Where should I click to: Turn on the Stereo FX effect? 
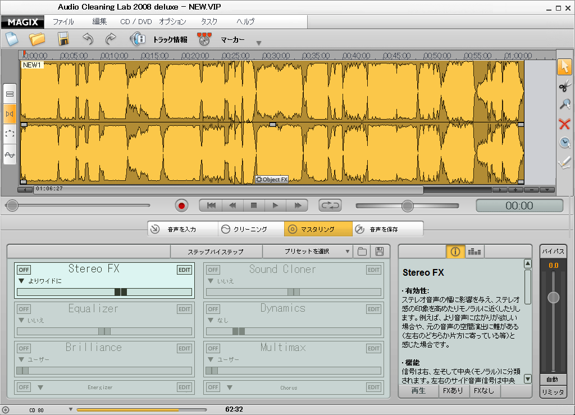[24, 270]
